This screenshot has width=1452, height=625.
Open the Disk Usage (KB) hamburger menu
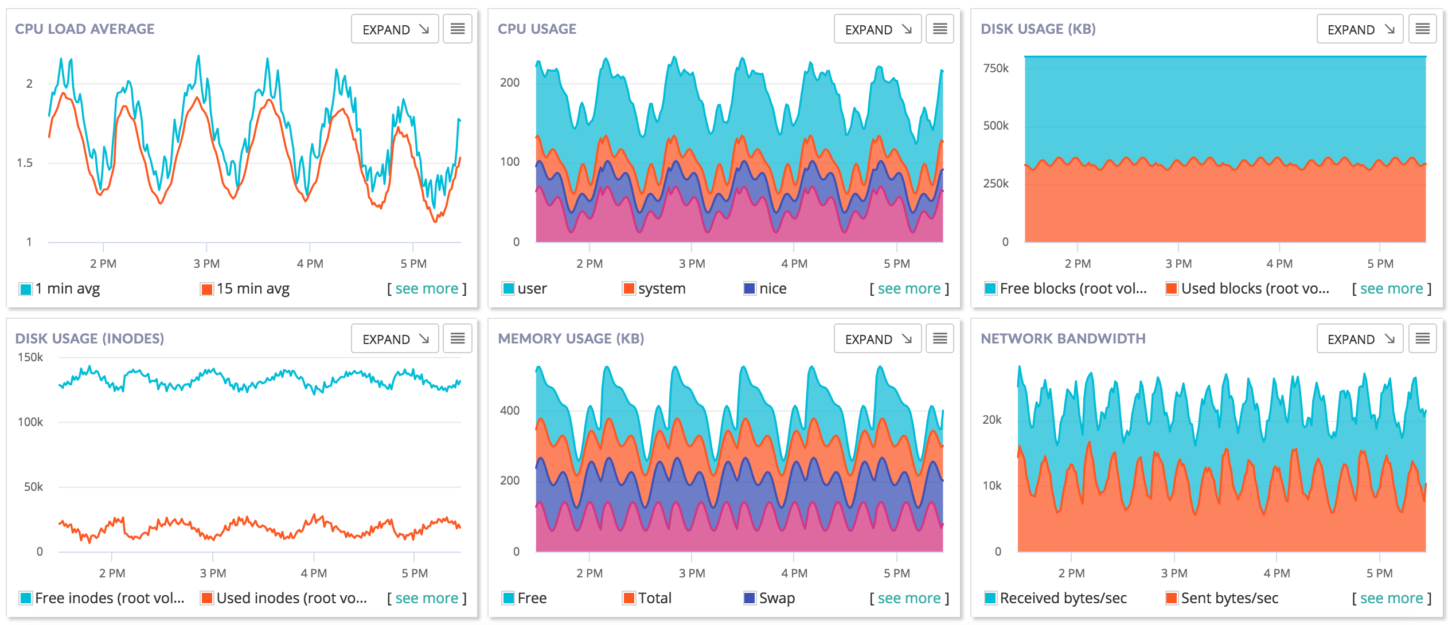1422,29
